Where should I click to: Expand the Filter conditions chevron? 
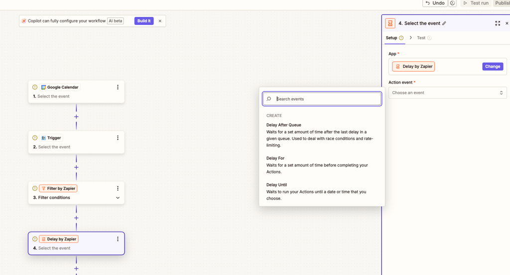[x=118, y=198]
